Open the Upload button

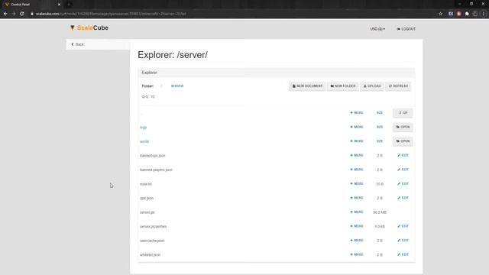(372, 86)
